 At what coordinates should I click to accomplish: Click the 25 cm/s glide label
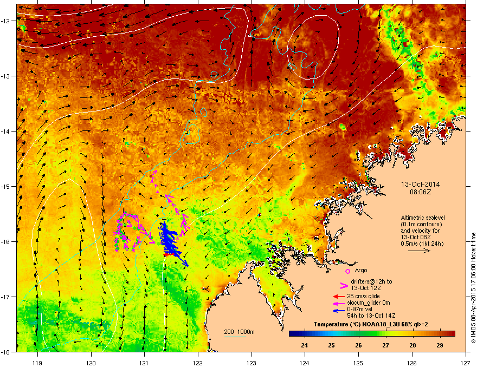(x=363, y=296)
